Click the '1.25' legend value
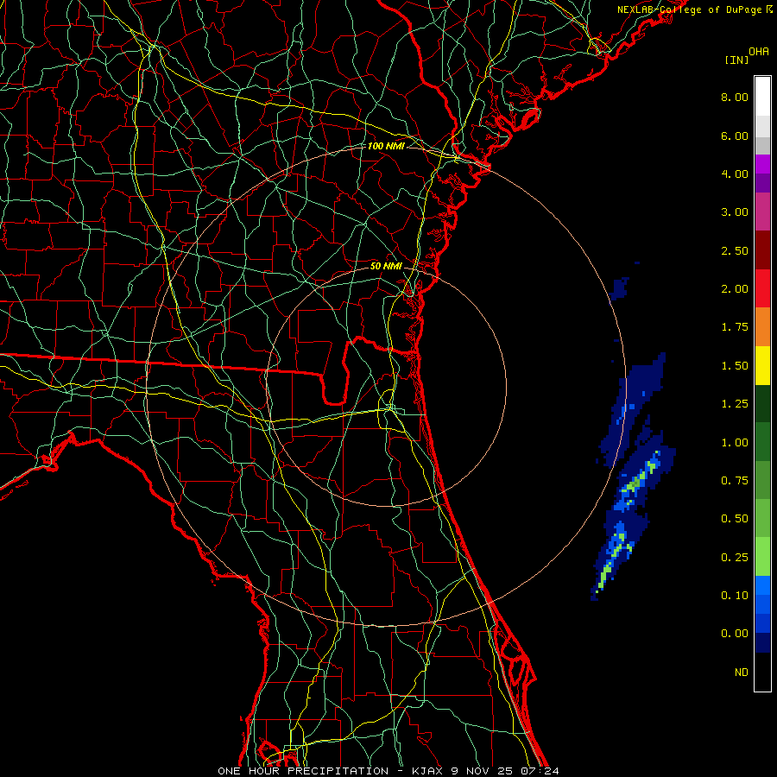Image resolution: width=777 pixels, height=777 pixels. (735, 404)
